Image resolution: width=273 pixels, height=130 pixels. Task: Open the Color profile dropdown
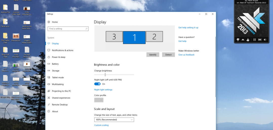pyautogui.click(x=99, y=100)
